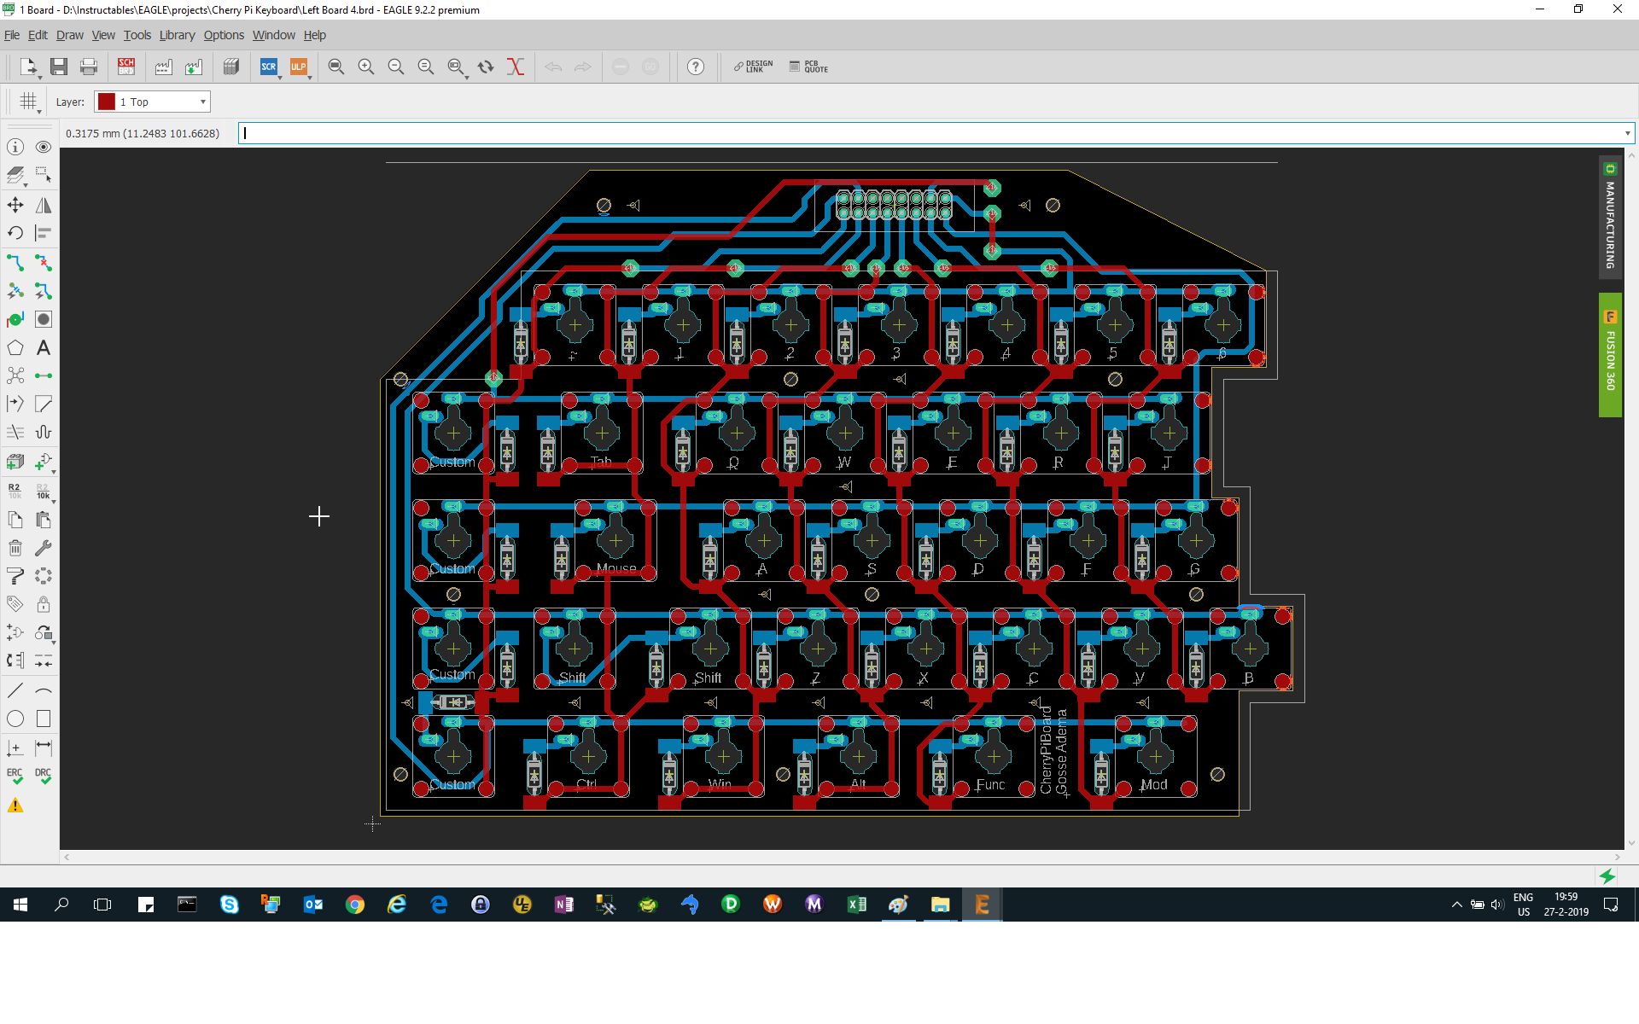
Task: Select the Via tool
Action: (x=15, y=319)
